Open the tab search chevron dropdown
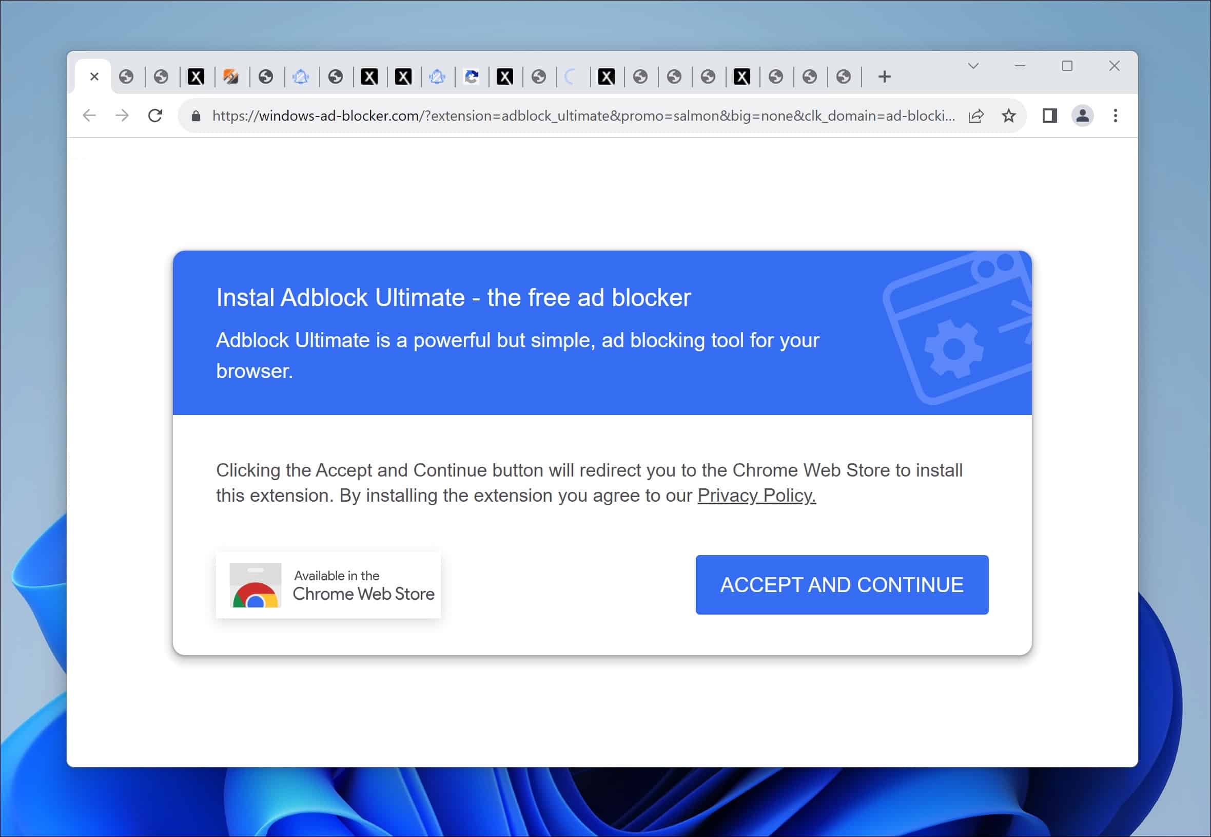This screenshot has height=837, width=1211. [x=973, y=66]
